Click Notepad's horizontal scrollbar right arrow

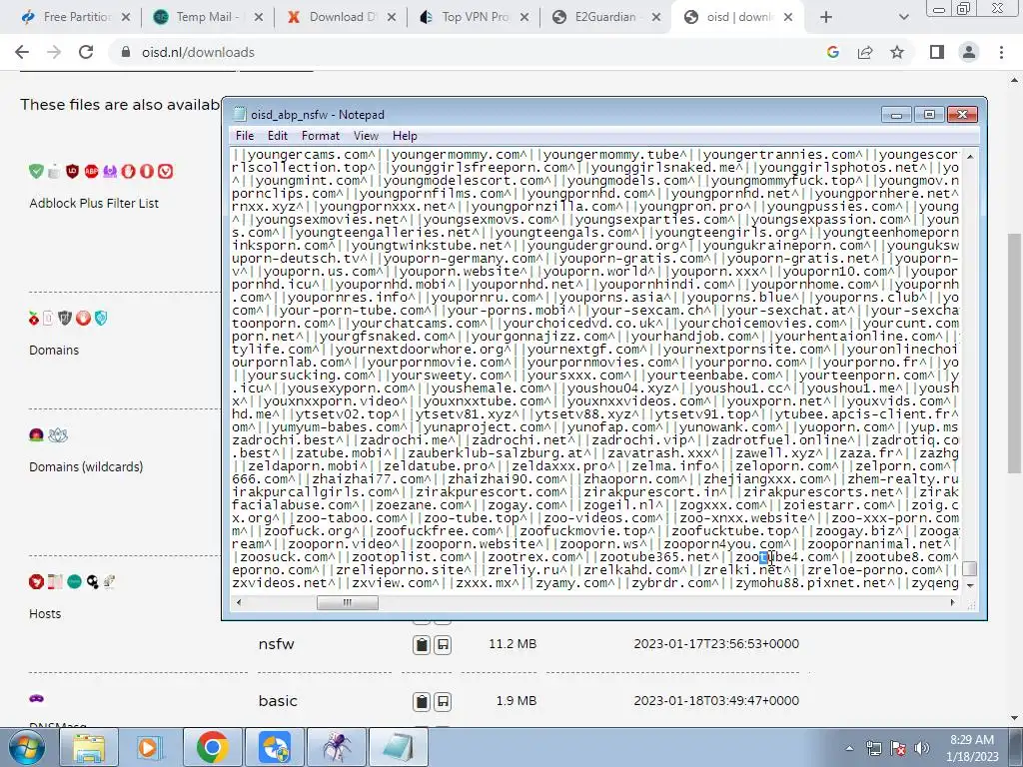[x=952, y=602]
